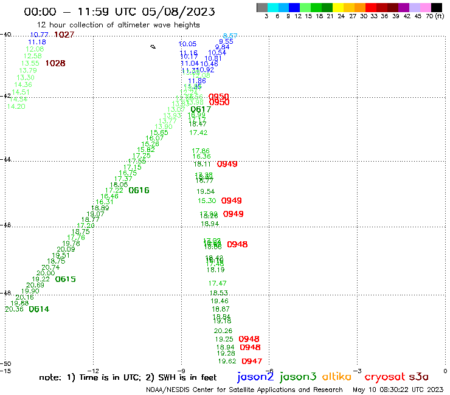Viewport: 450px width, 395px height.
Task: Click the wave height value '17.47'
Action: tap(217, 283)
